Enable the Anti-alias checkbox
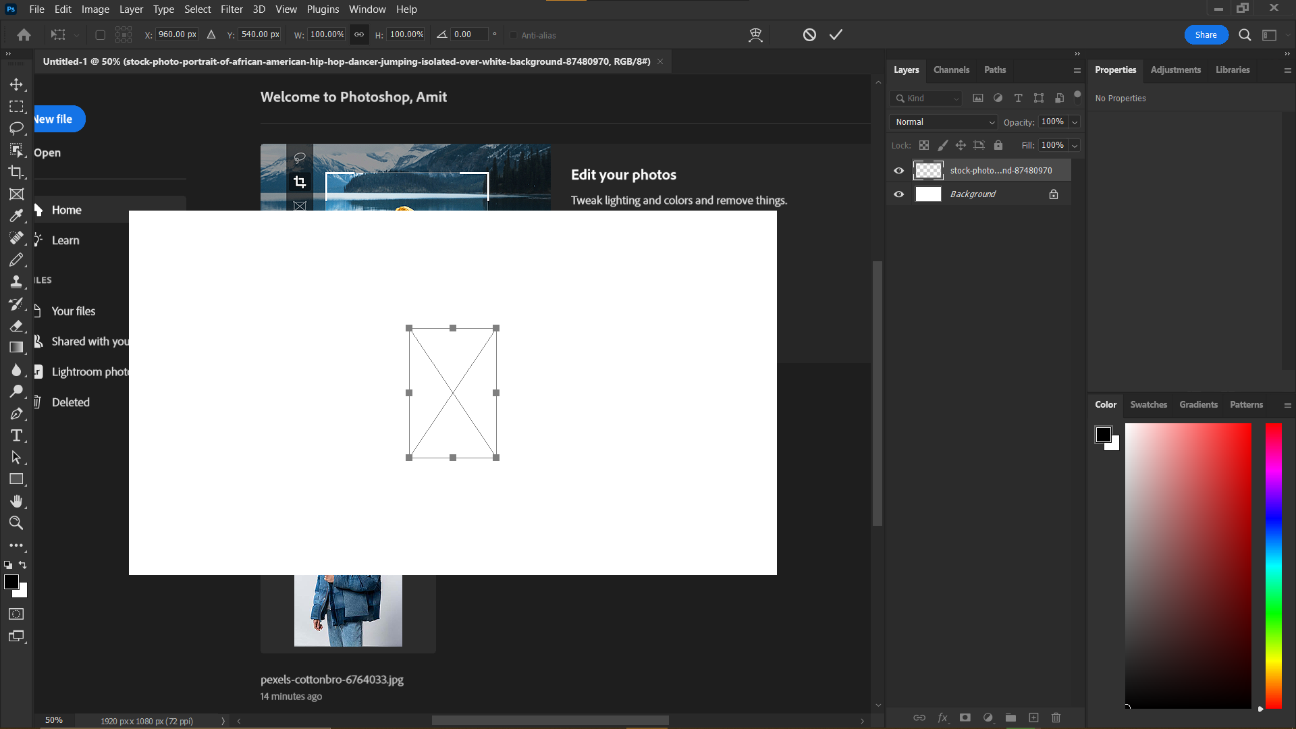Screen dimensions: 1296x729 [x=514, y=35]
